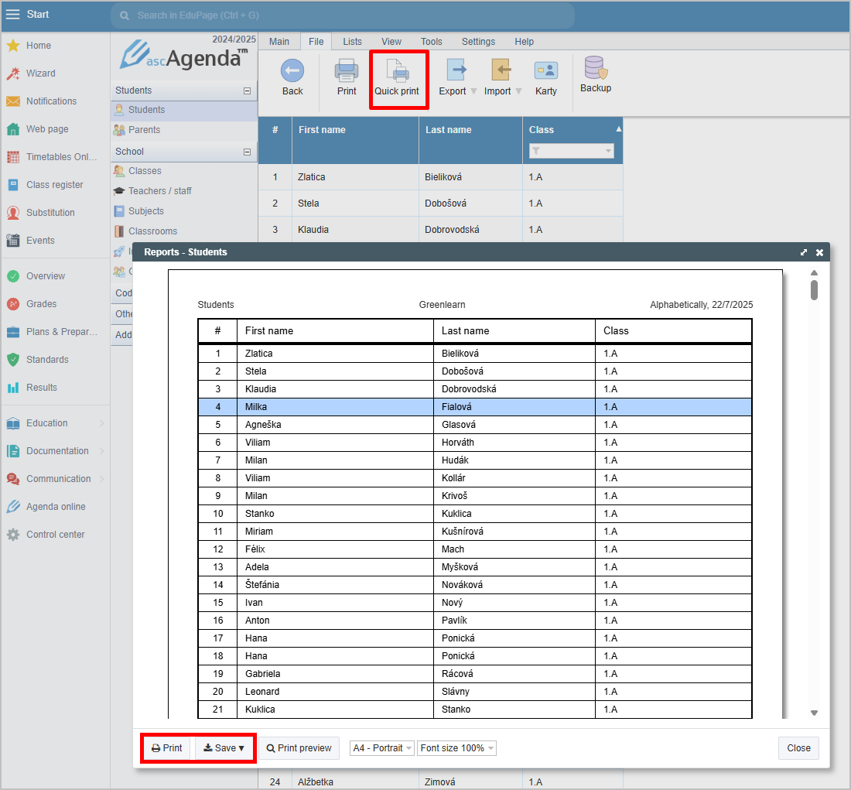This screenshot has width=851, height=790.
Task: Select Students item in side panel
Action: pyautogui.click(x=184, y=110)
